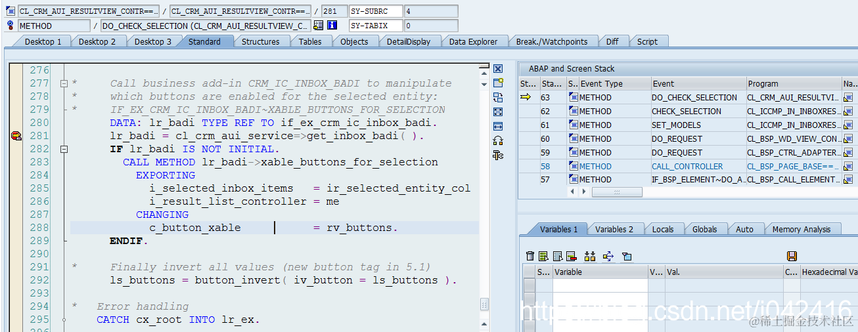Click the New Tool icon

click(x=498, y=83)
